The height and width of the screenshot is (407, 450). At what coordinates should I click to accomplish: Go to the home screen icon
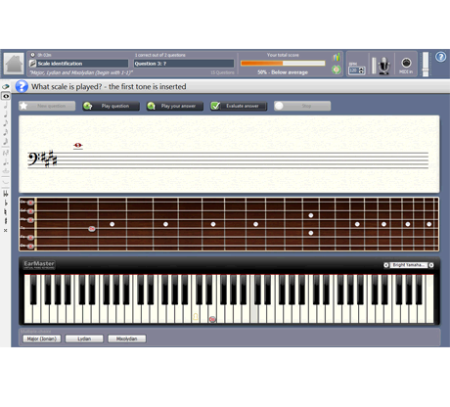(x=14, y=64)
